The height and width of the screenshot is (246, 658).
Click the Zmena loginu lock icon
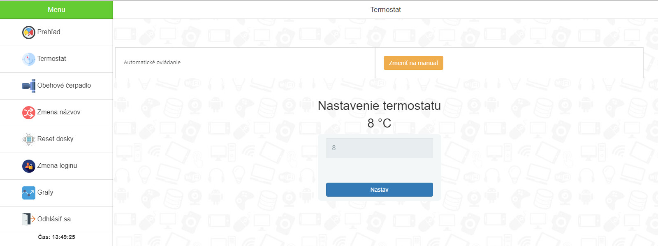point(29,166)
